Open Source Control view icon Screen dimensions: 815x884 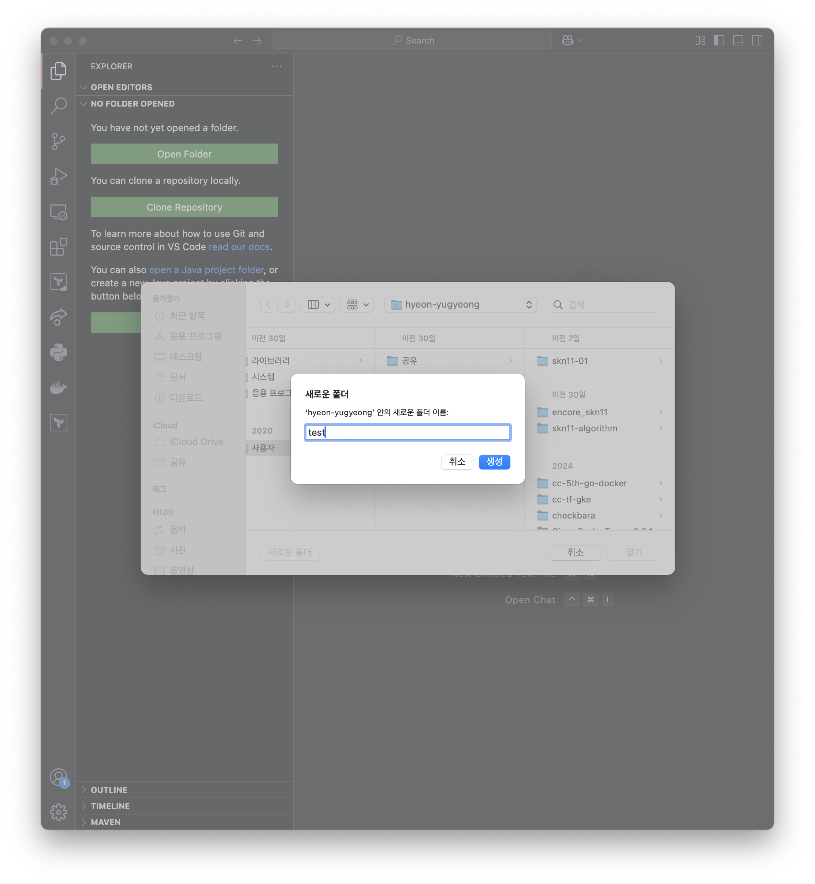pos(58,141)
